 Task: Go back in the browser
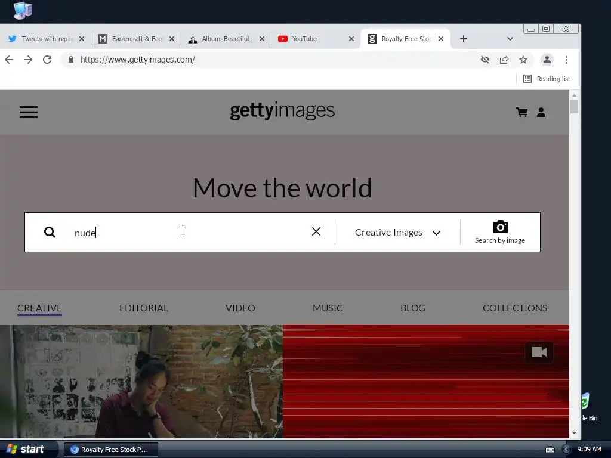pyautogui.click(x=9, y=60)
